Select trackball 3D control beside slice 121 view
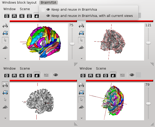Viewport: 155px width, 127px height. [x=81, y=25]
